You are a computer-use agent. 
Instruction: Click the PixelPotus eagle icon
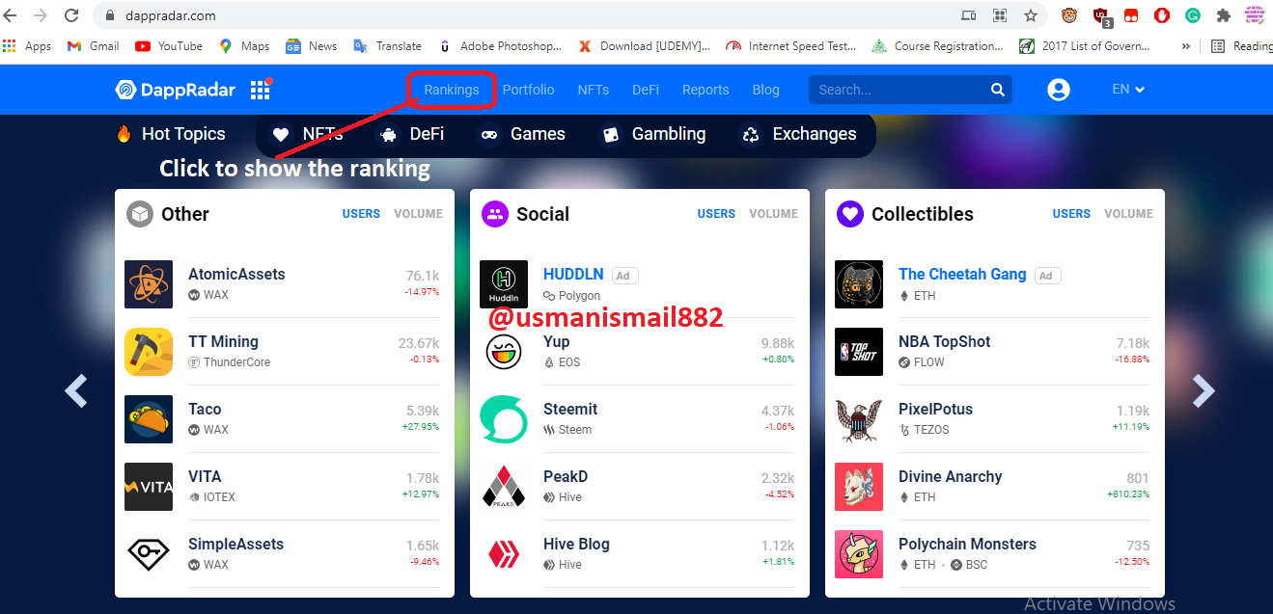coord(859,419)
